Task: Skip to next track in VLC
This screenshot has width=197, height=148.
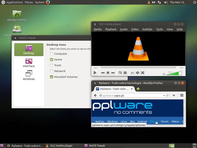Action: 113,73
